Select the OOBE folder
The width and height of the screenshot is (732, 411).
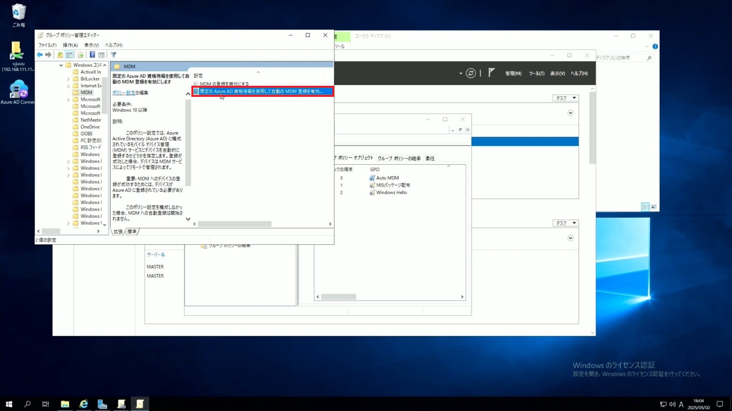(87, 134)
